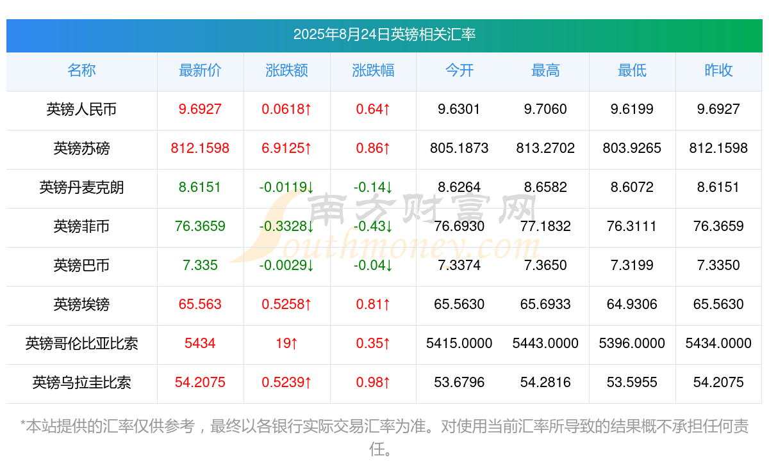Select the high value 77.1832
This screenshot has width=769, height=469.
[545, 227]
